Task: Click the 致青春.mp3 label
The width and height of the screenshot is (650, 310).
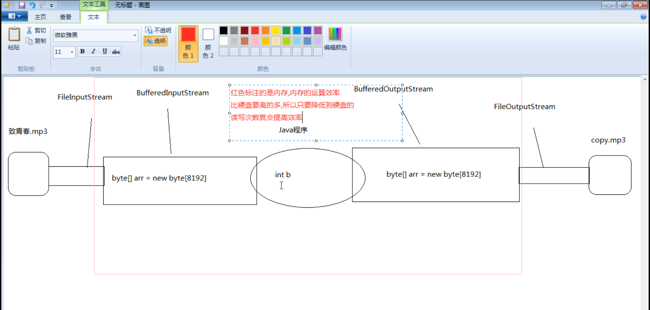Action: [x=28, y=131]
